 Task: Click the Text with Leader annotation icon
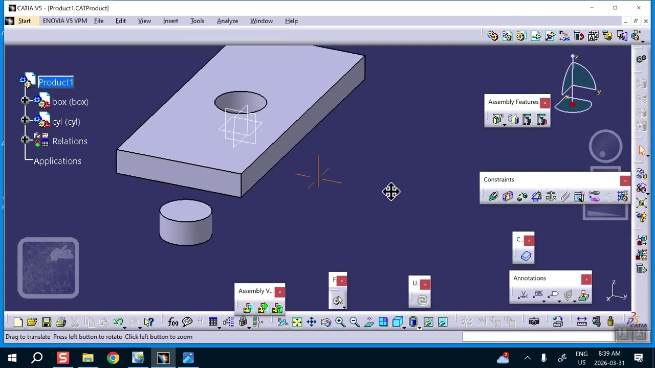click(x=538, y=295)
